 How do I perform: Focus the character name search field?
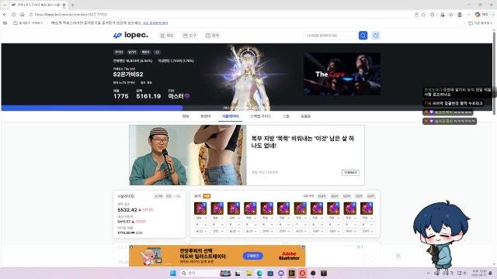tap(331, 36)
